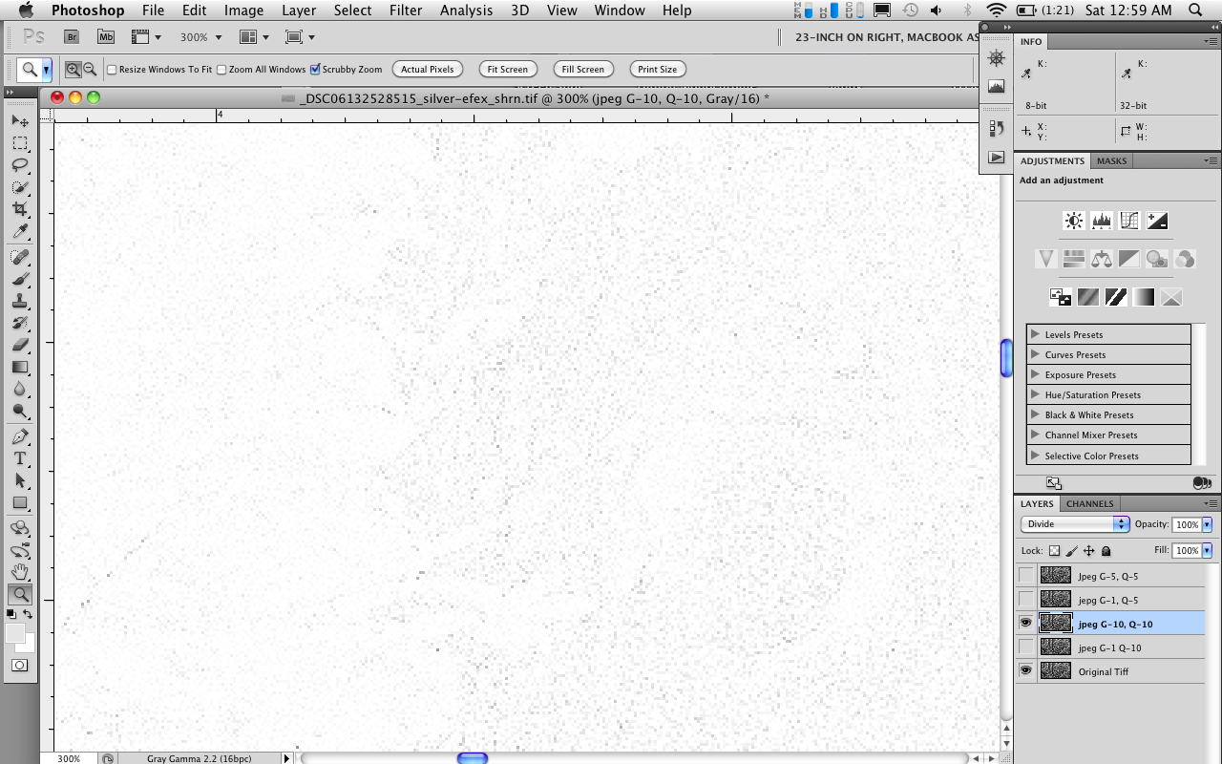Hide the Original Tiff layer
Image resolution: width=1222 pixels, height=764 pixels.
coord(1026,670)
